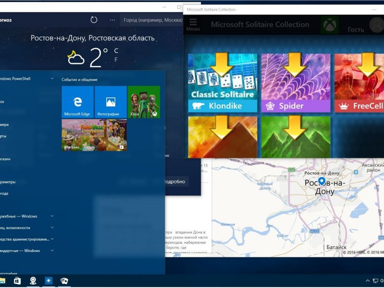
Task: Open the guest profile avatar in Solitaire
Action: pyautogui.click(x=376, y=25)
